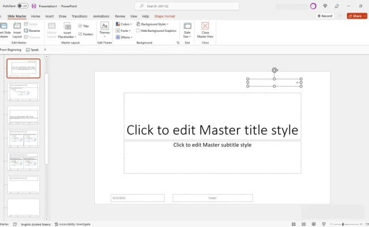Switch to Normal view icon
This screenshot has width=369, height=227.
click(x=293, y=224)
